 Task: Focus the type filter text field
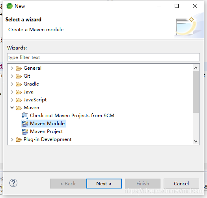coord(103,57)
